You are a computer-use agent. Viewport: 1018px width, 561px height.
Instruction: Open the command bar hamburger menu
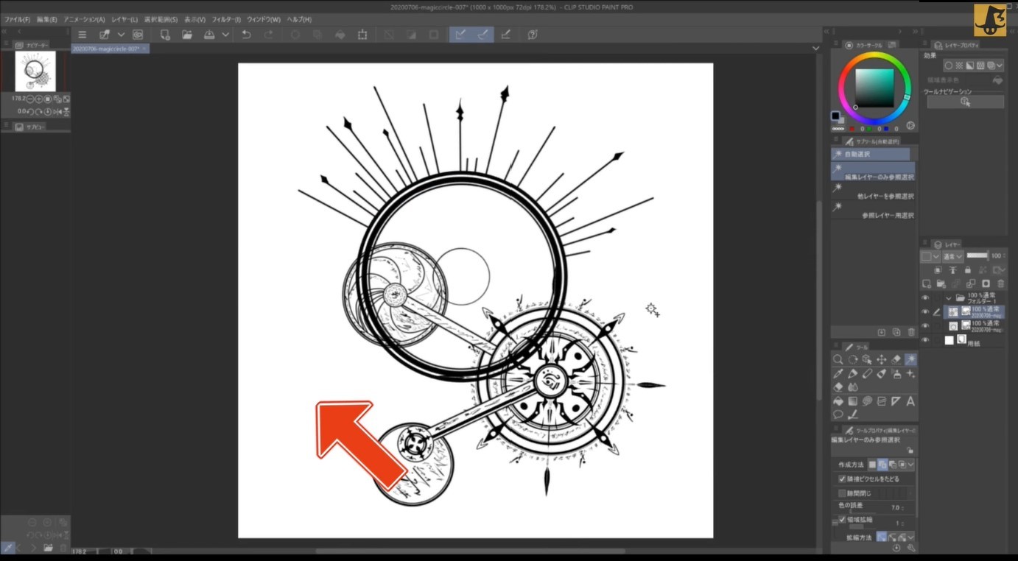coord(83,35)
